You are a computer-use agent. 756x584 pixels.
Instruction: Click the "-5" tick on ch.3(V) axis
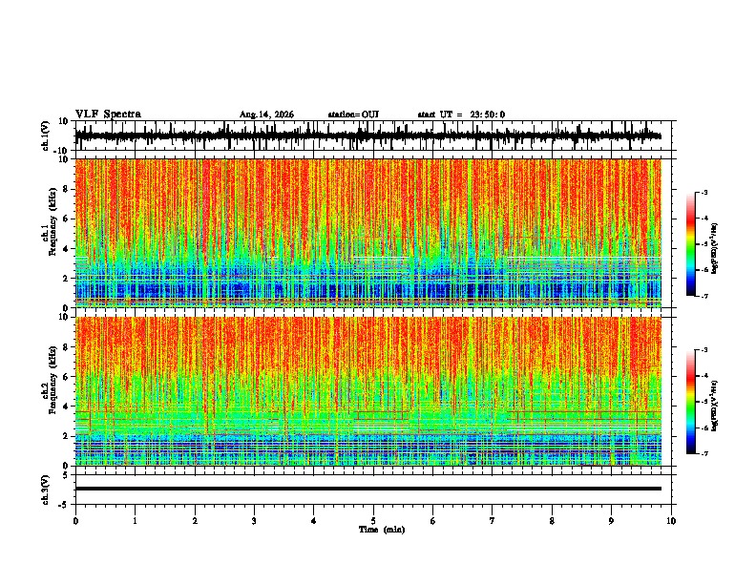(64, 505)
